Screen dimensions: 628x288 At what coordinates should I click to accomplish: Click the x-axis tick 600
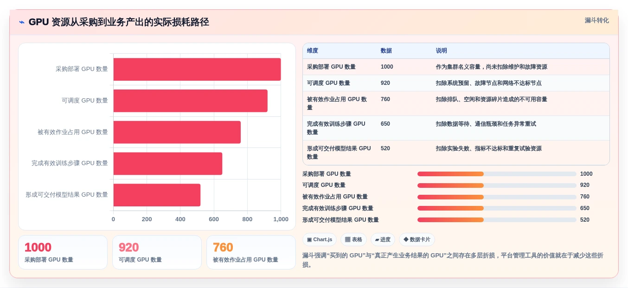pos(214,219)
